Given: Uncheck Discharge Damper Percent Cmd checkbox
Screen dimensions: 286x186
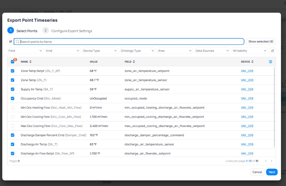Looking at the screenshot, I should pos(12,135).
